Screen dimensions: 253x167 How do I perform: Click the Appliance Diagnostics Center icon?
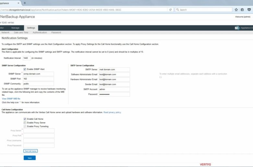pos(237,28)
